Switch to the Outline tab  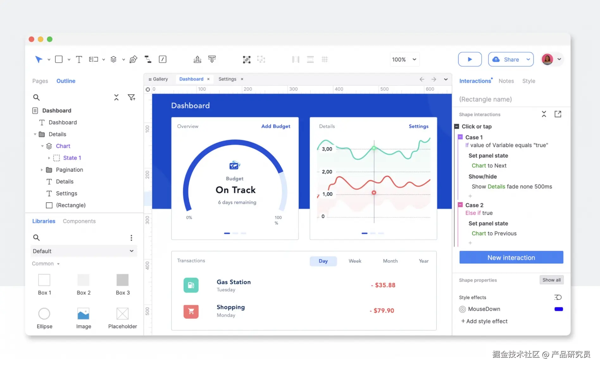point(66,81)
